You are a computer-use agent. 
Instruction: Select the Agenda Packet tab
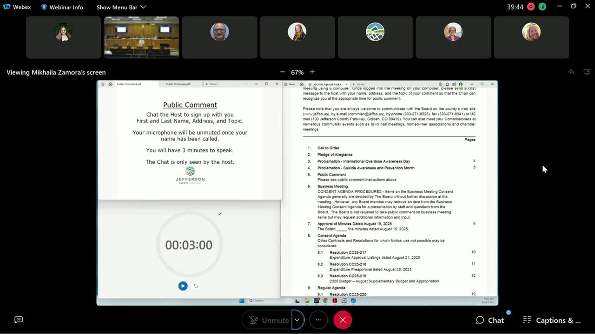[327, 84]
